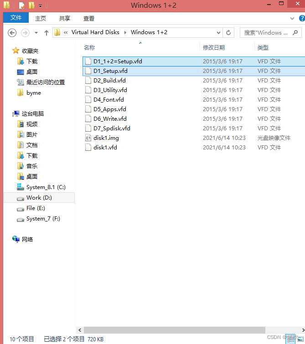Screen dimensions: 305x344
Task: Open Work (D:) drive
Action: 39,198
